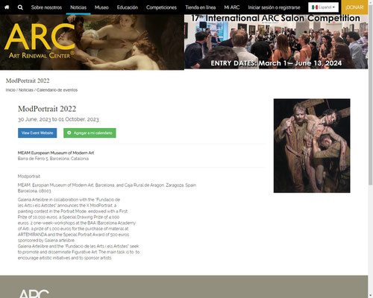The height and width of the screenshot is (298, 373).
Task: Follow the Calendario de eventos breadcrumb
Action: point(57,90)
